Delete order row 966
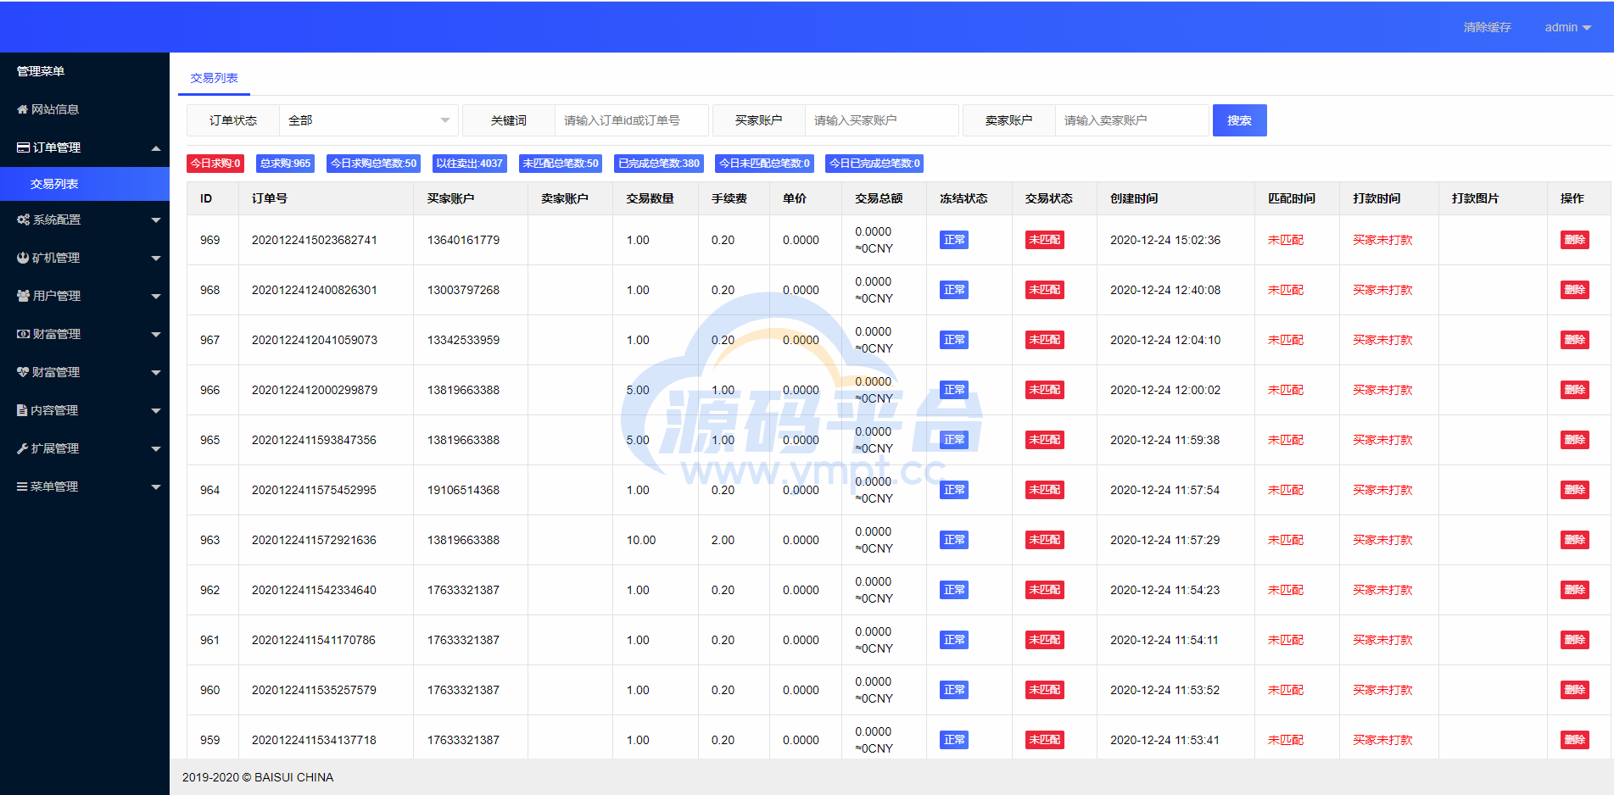1614x795 pixels. pos(1575,390)
